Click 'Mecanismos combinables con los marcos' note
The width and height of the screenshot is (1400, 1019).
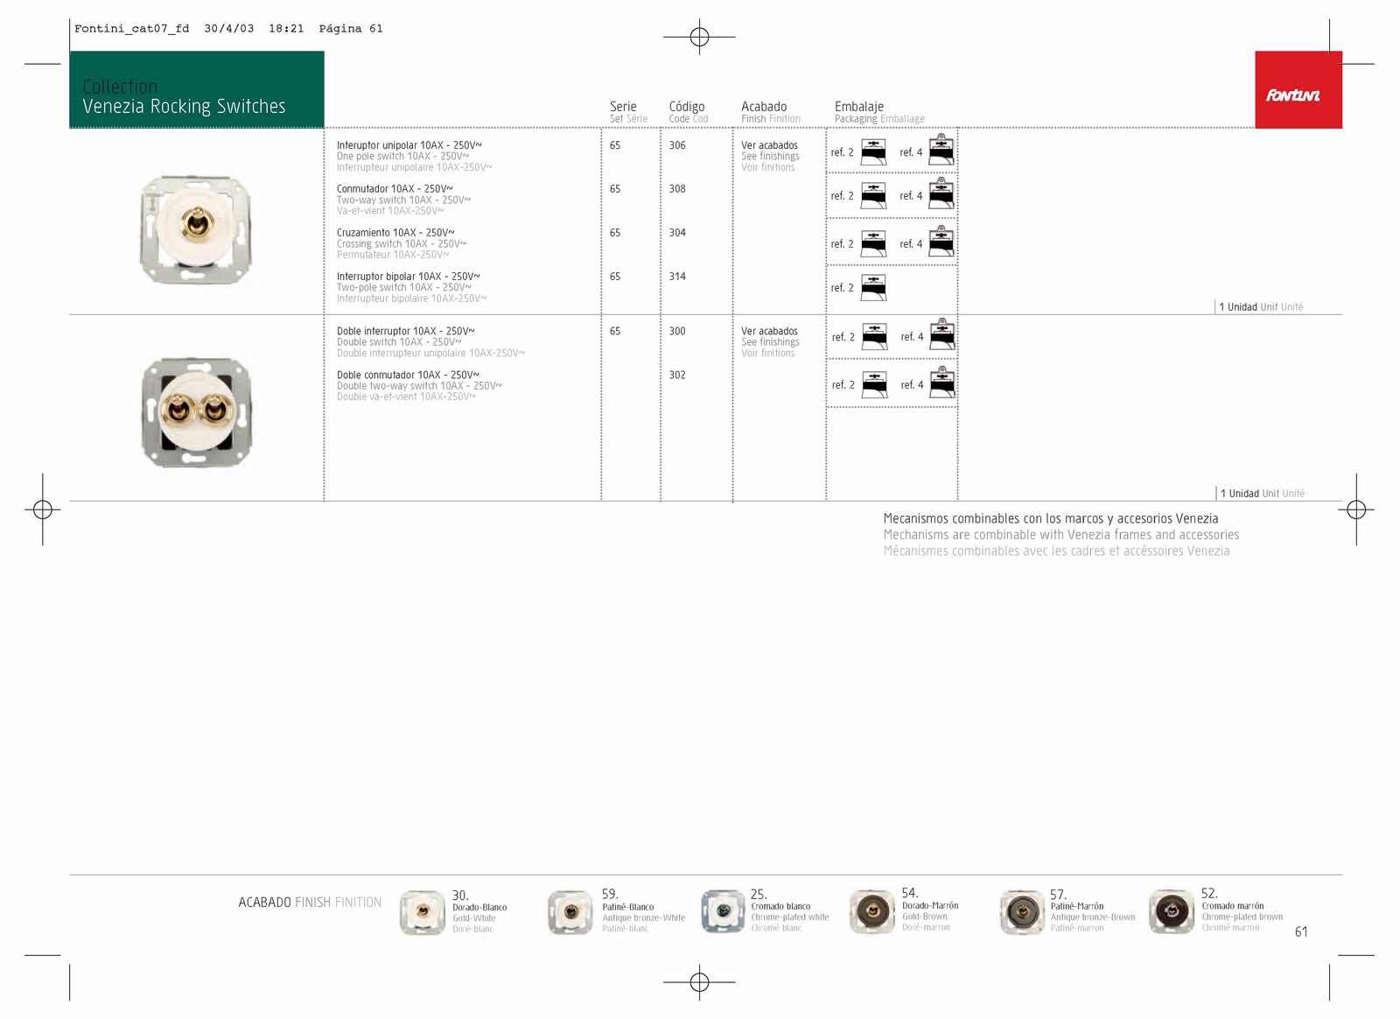coord(1051,518)
